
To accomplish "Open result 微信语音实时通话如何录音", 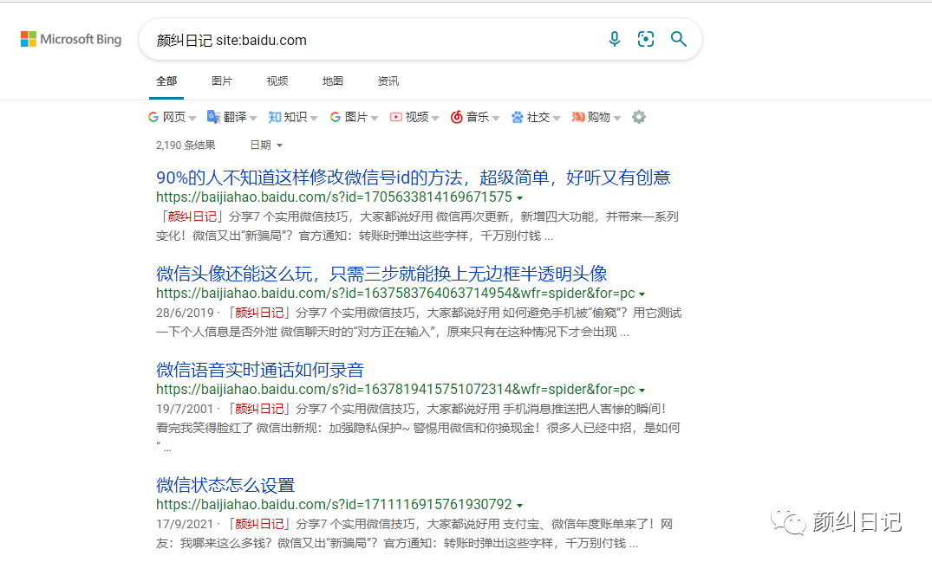I will [x=260, y=370].
